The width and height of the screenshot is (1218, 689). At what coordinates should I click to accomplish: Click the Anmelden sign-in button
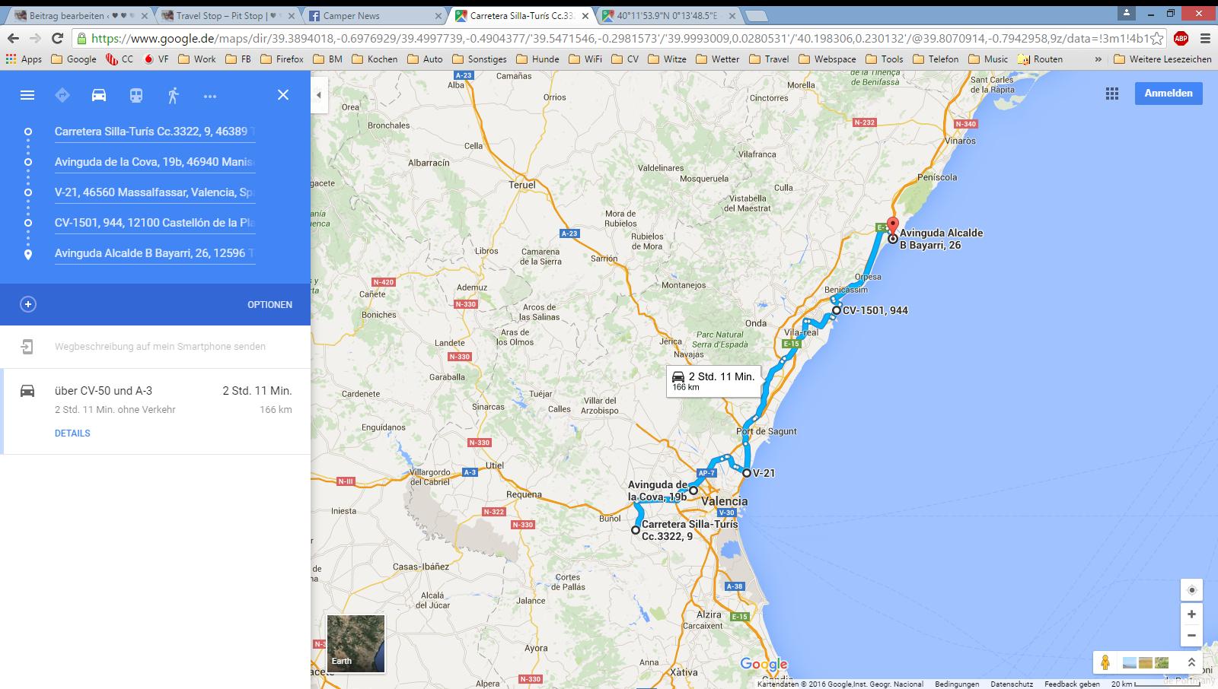1169,93
